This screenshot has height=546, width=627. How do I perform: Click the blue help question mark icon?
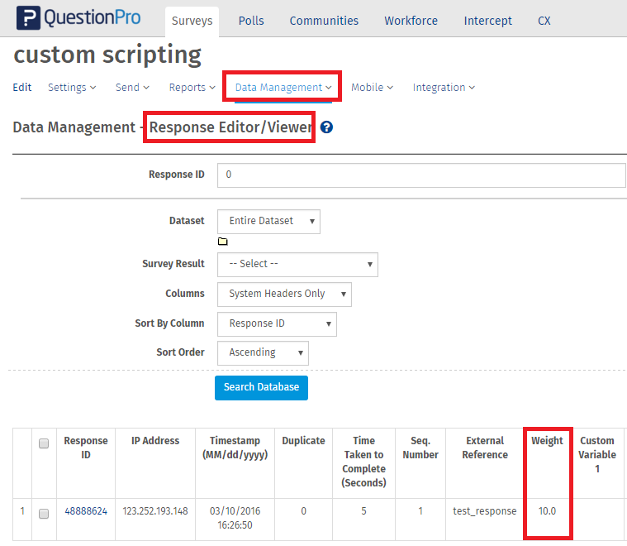[326, 127]
